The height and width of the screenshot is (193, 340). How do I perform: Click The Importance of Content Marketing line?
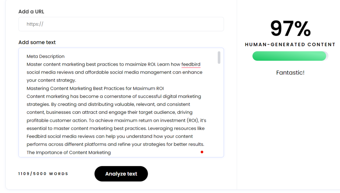click(68, 152)
